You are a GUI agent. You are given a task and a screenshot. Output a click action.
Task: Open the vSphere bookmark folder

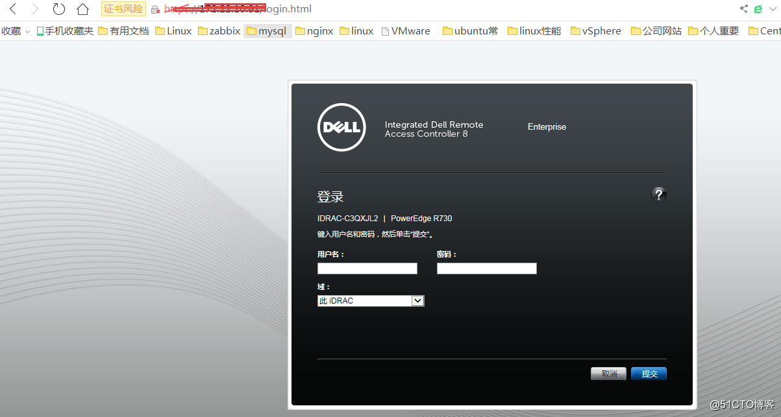596,30
